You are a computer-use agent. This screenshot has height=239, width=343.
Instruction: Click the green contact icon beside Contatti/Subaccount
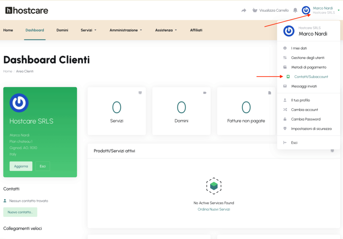click(x=288, y=77)
